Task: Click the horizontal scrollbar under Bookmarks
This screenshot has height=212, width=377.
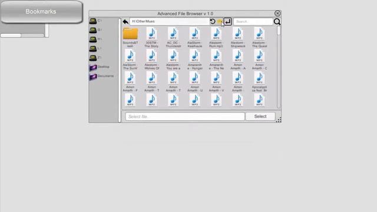Action: (x=22, y=35)
